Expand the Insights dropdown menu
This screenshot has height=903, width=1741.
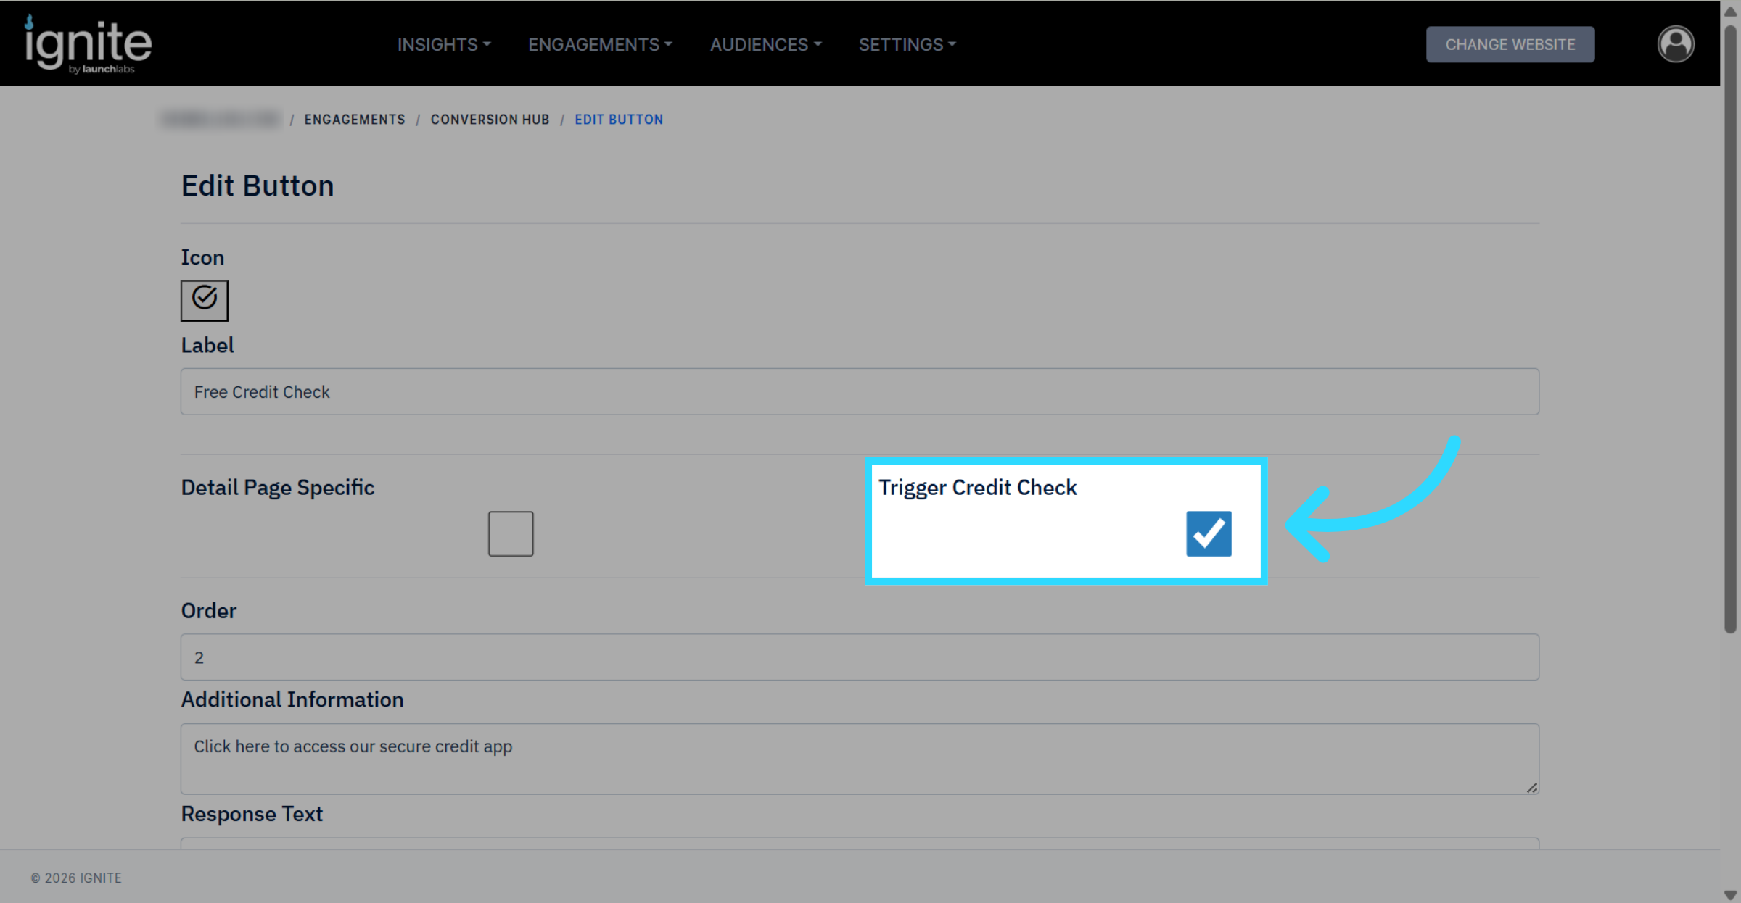pyautogui.click(x=443, y=44)
